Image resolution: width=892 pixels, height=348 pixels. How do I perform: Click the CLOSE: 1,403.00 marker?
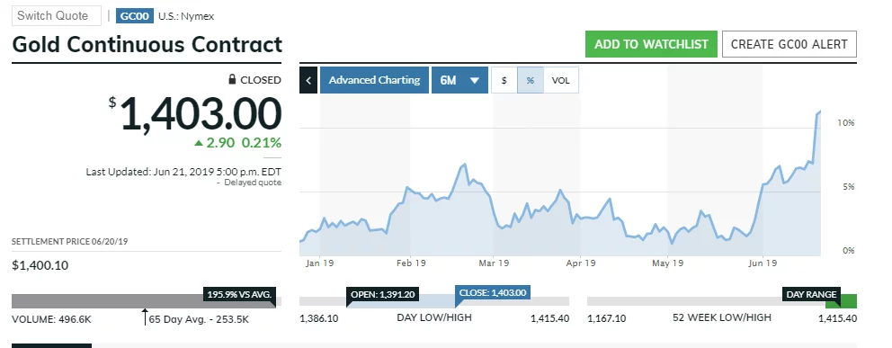(x=493, y=293)
